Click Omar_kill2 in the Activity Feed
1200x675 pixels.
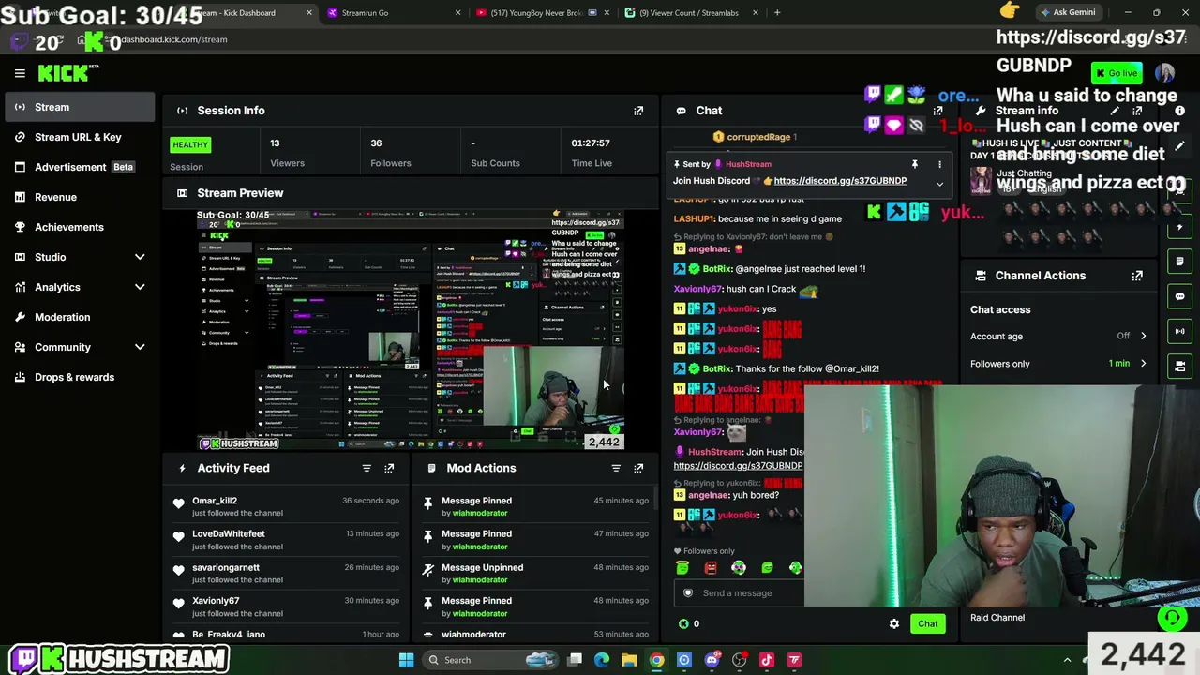click(x=215, y=501)
